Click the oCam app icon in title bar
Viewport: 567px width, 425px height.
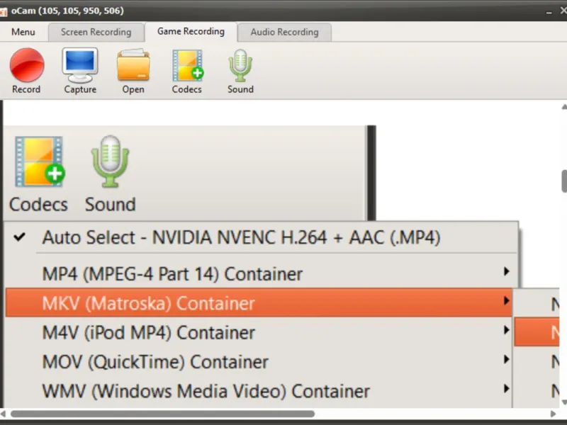[4, 11]
